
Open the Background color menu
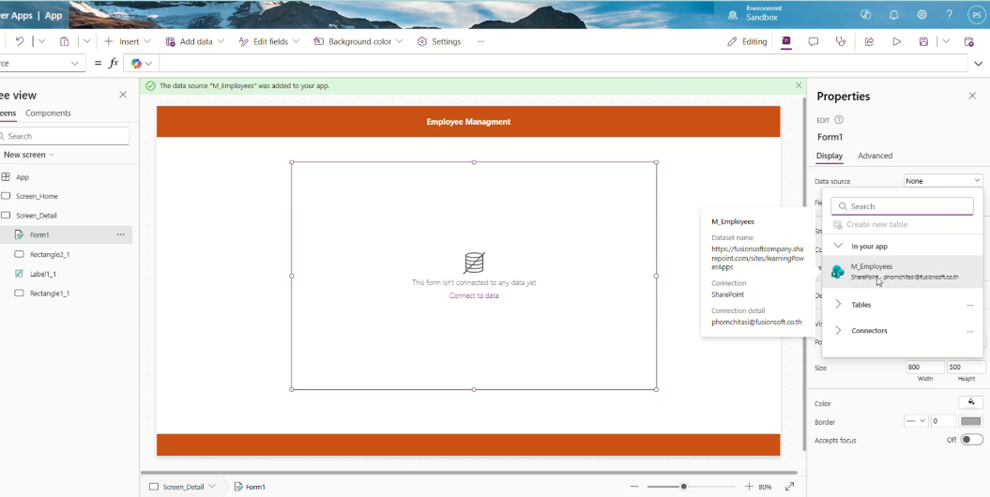358,41
